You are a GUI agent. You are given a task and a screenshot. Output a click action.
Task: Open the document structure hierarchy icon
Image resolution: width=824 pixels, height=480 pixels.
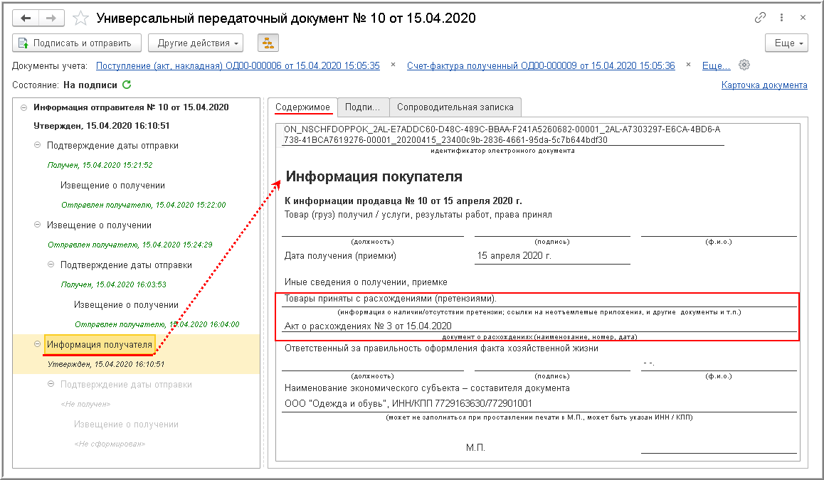268,43
